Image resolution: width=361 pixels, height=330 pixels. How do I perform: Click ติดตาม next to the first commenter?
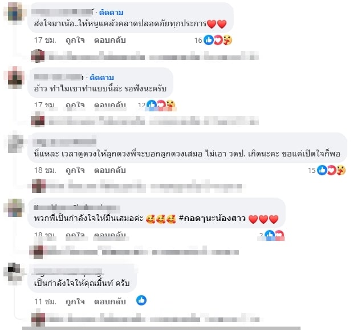pos(111,13)
